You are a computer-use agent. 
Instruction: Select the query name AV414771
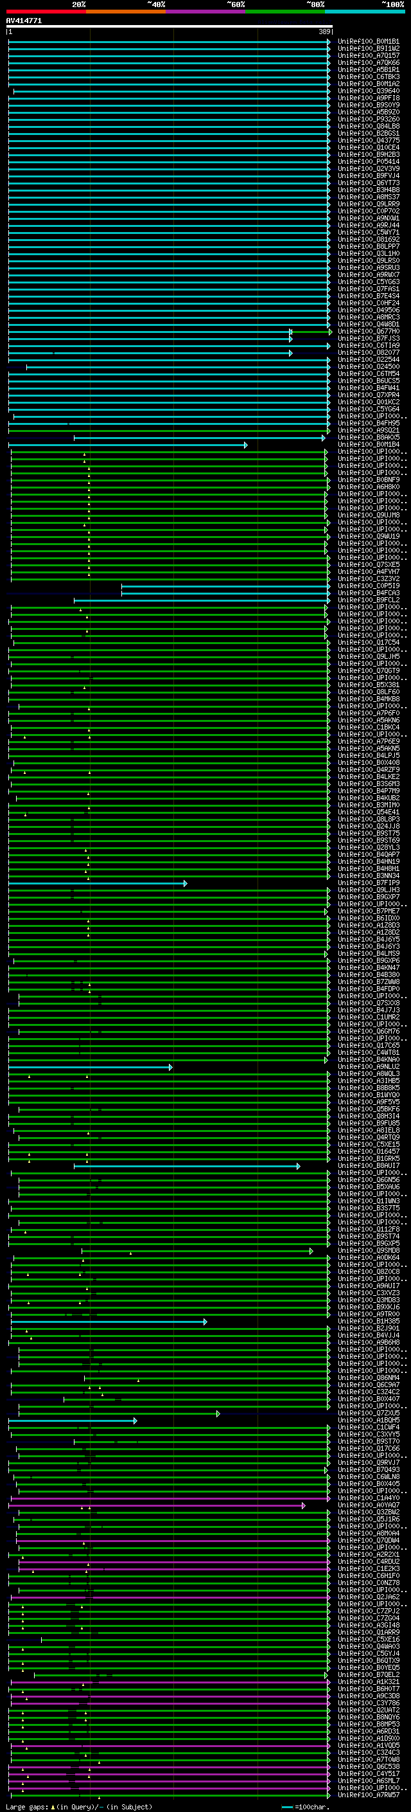click(24, 21)
